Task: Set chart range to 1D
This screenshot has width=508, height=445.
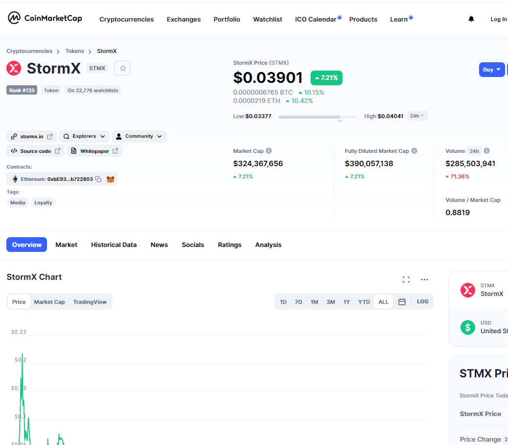Action: [283, 302]
